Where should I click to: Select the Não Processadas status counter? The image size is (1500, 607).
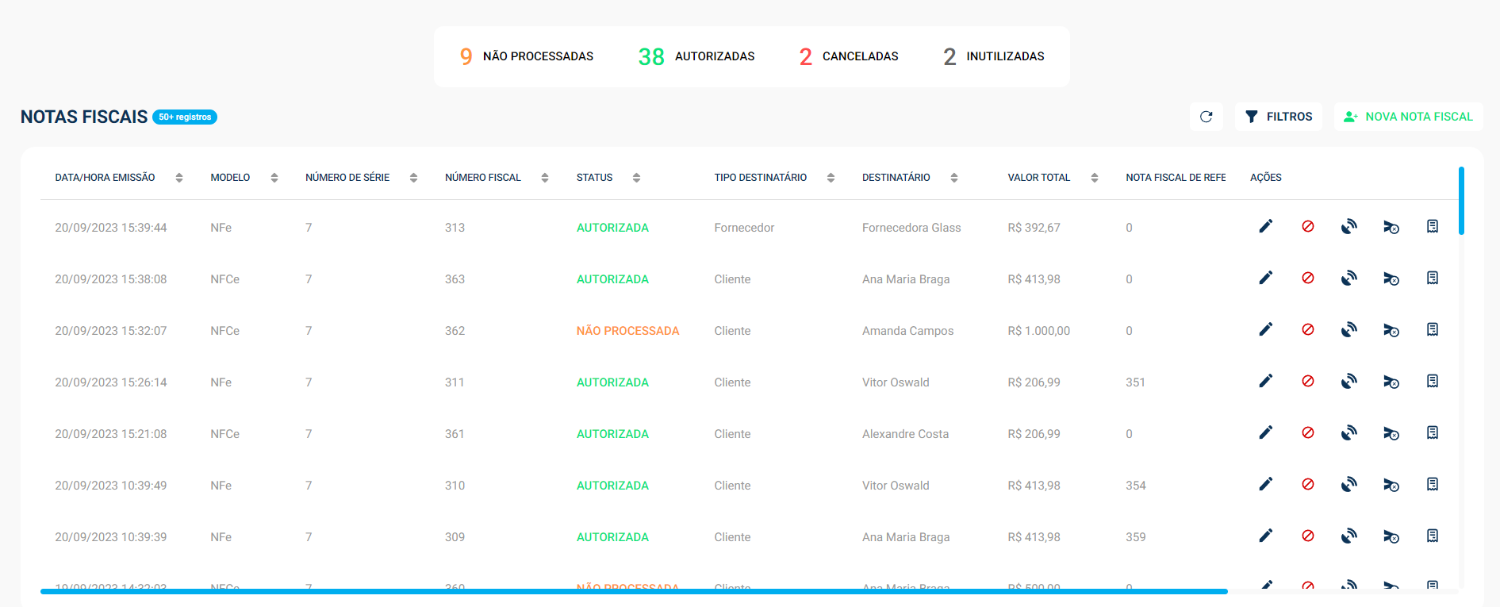(527, 56)
